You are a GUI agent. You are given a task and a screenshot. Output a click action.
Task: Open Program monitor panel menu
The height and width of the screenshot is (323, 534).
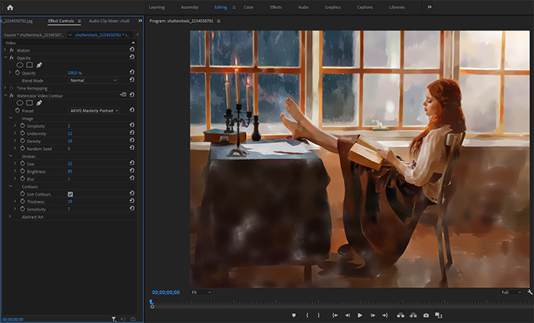(219, 21)
